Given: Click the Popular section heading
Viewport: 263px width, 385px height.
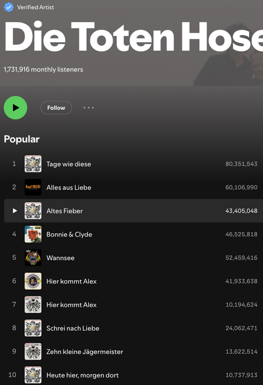Looking at the screenshot, I should [22, 139].
